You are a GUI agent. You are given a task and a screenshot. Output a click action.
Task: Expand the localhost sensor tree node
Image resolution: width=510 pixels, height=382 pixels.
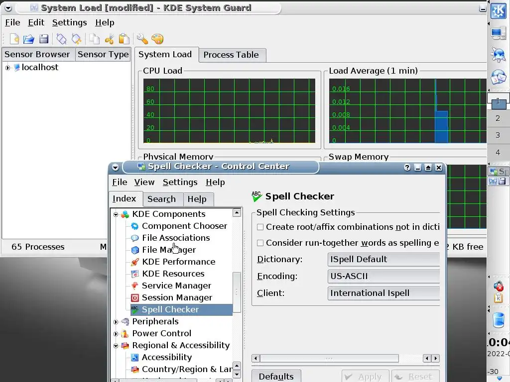point(8,68)
